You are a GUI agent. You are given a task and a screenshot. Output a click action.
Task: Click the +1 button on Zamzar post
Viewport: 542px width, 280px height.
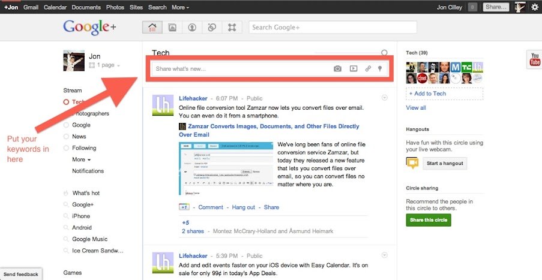184,207
